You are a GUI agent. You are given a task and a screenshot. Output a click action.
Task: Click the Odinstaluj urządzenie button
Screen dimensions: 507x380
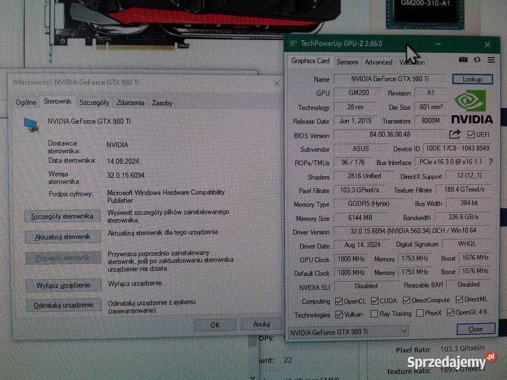63,305
